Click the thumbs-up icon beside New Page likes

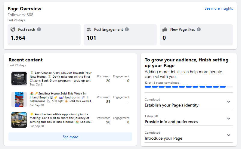coord(165,29)
